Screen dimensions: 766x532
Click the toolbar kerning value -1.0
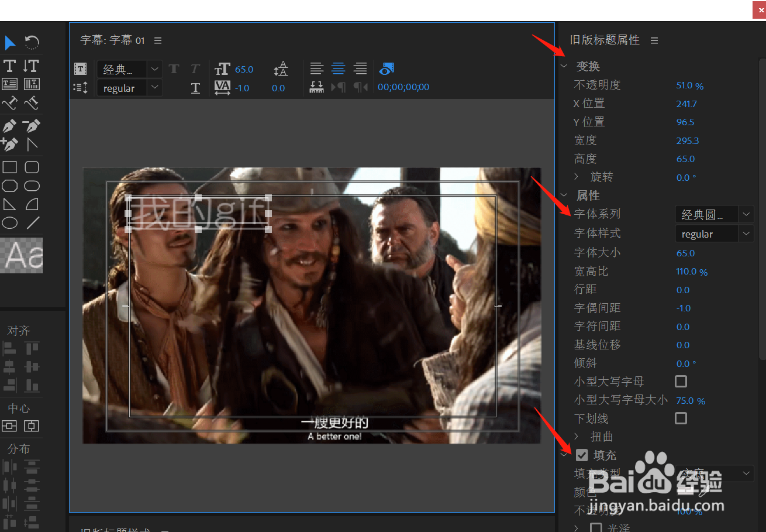click(x=242, y=88)
